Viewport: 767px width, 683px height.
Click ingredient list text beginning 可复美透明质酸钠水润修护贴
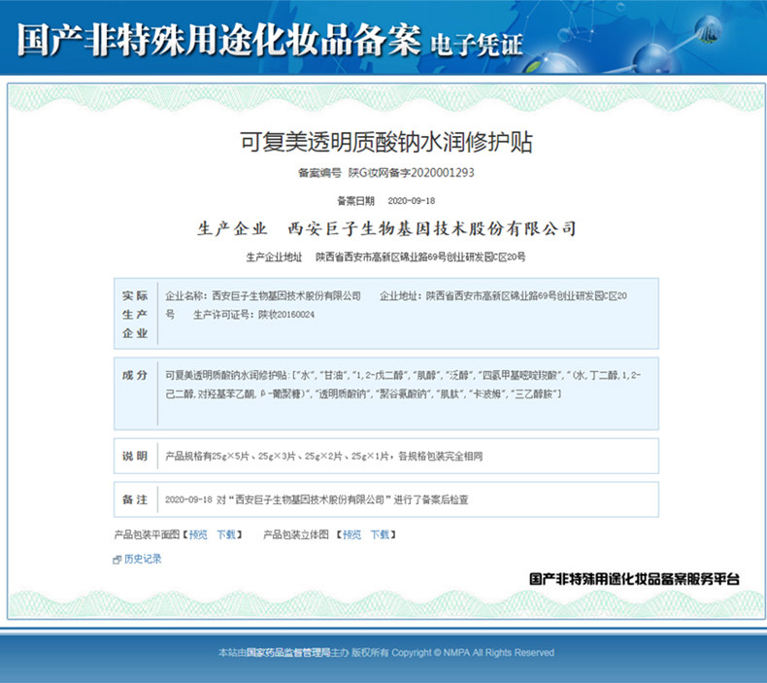coord(403,385)
